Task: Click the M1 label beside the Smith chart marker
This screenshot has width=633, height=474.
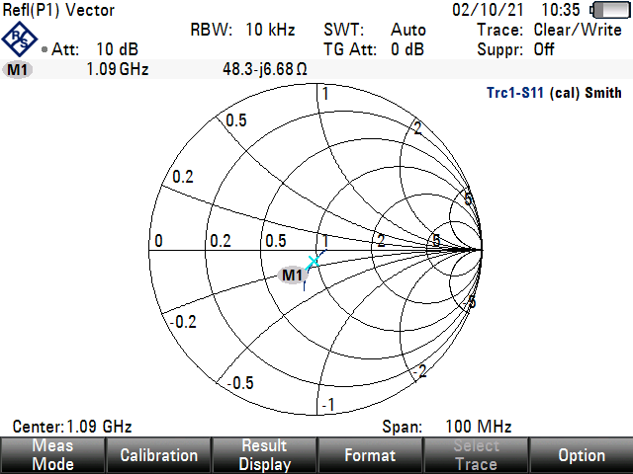Action: pos(293,276)
